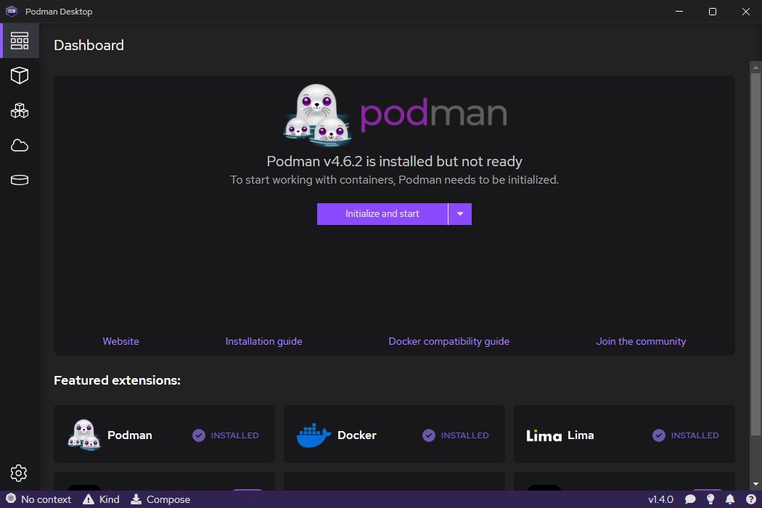The image size is (762, 508).
Task: Open the Volumes disk icon in sidebar
Action: point(20,180)
